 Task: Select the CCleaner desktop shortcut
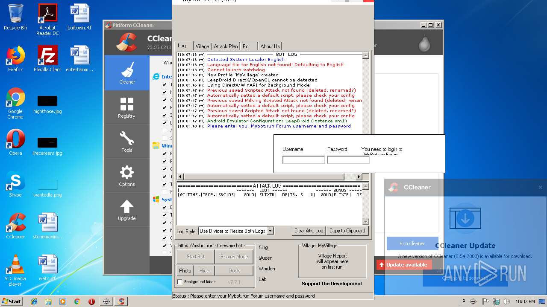tap(15, 226)
